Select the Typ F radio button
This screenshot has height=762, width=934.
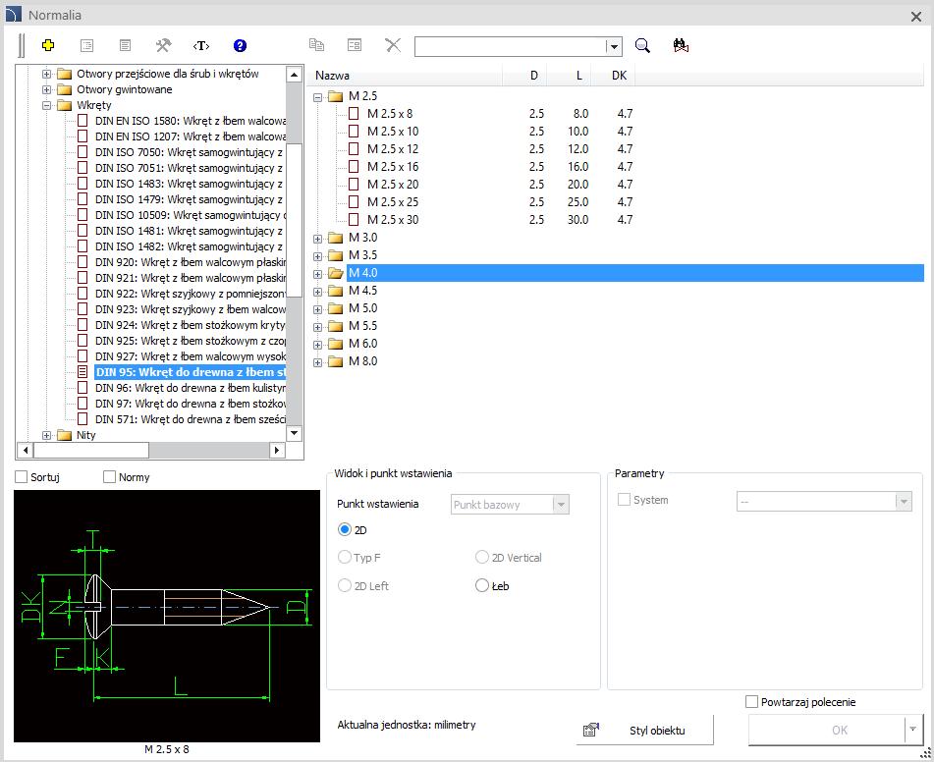click(x=345, y=558)
